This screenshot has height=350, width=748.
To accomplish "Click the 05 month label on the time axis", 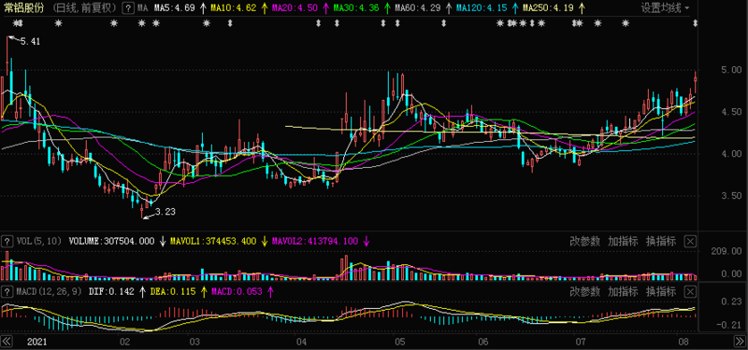I will click(x=399, y=342).
